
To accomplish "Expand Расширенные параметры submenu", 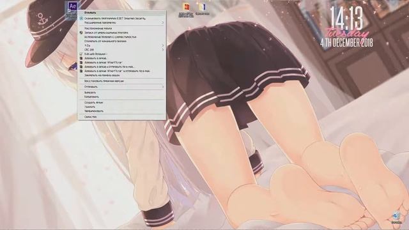I will click(121, 23).
